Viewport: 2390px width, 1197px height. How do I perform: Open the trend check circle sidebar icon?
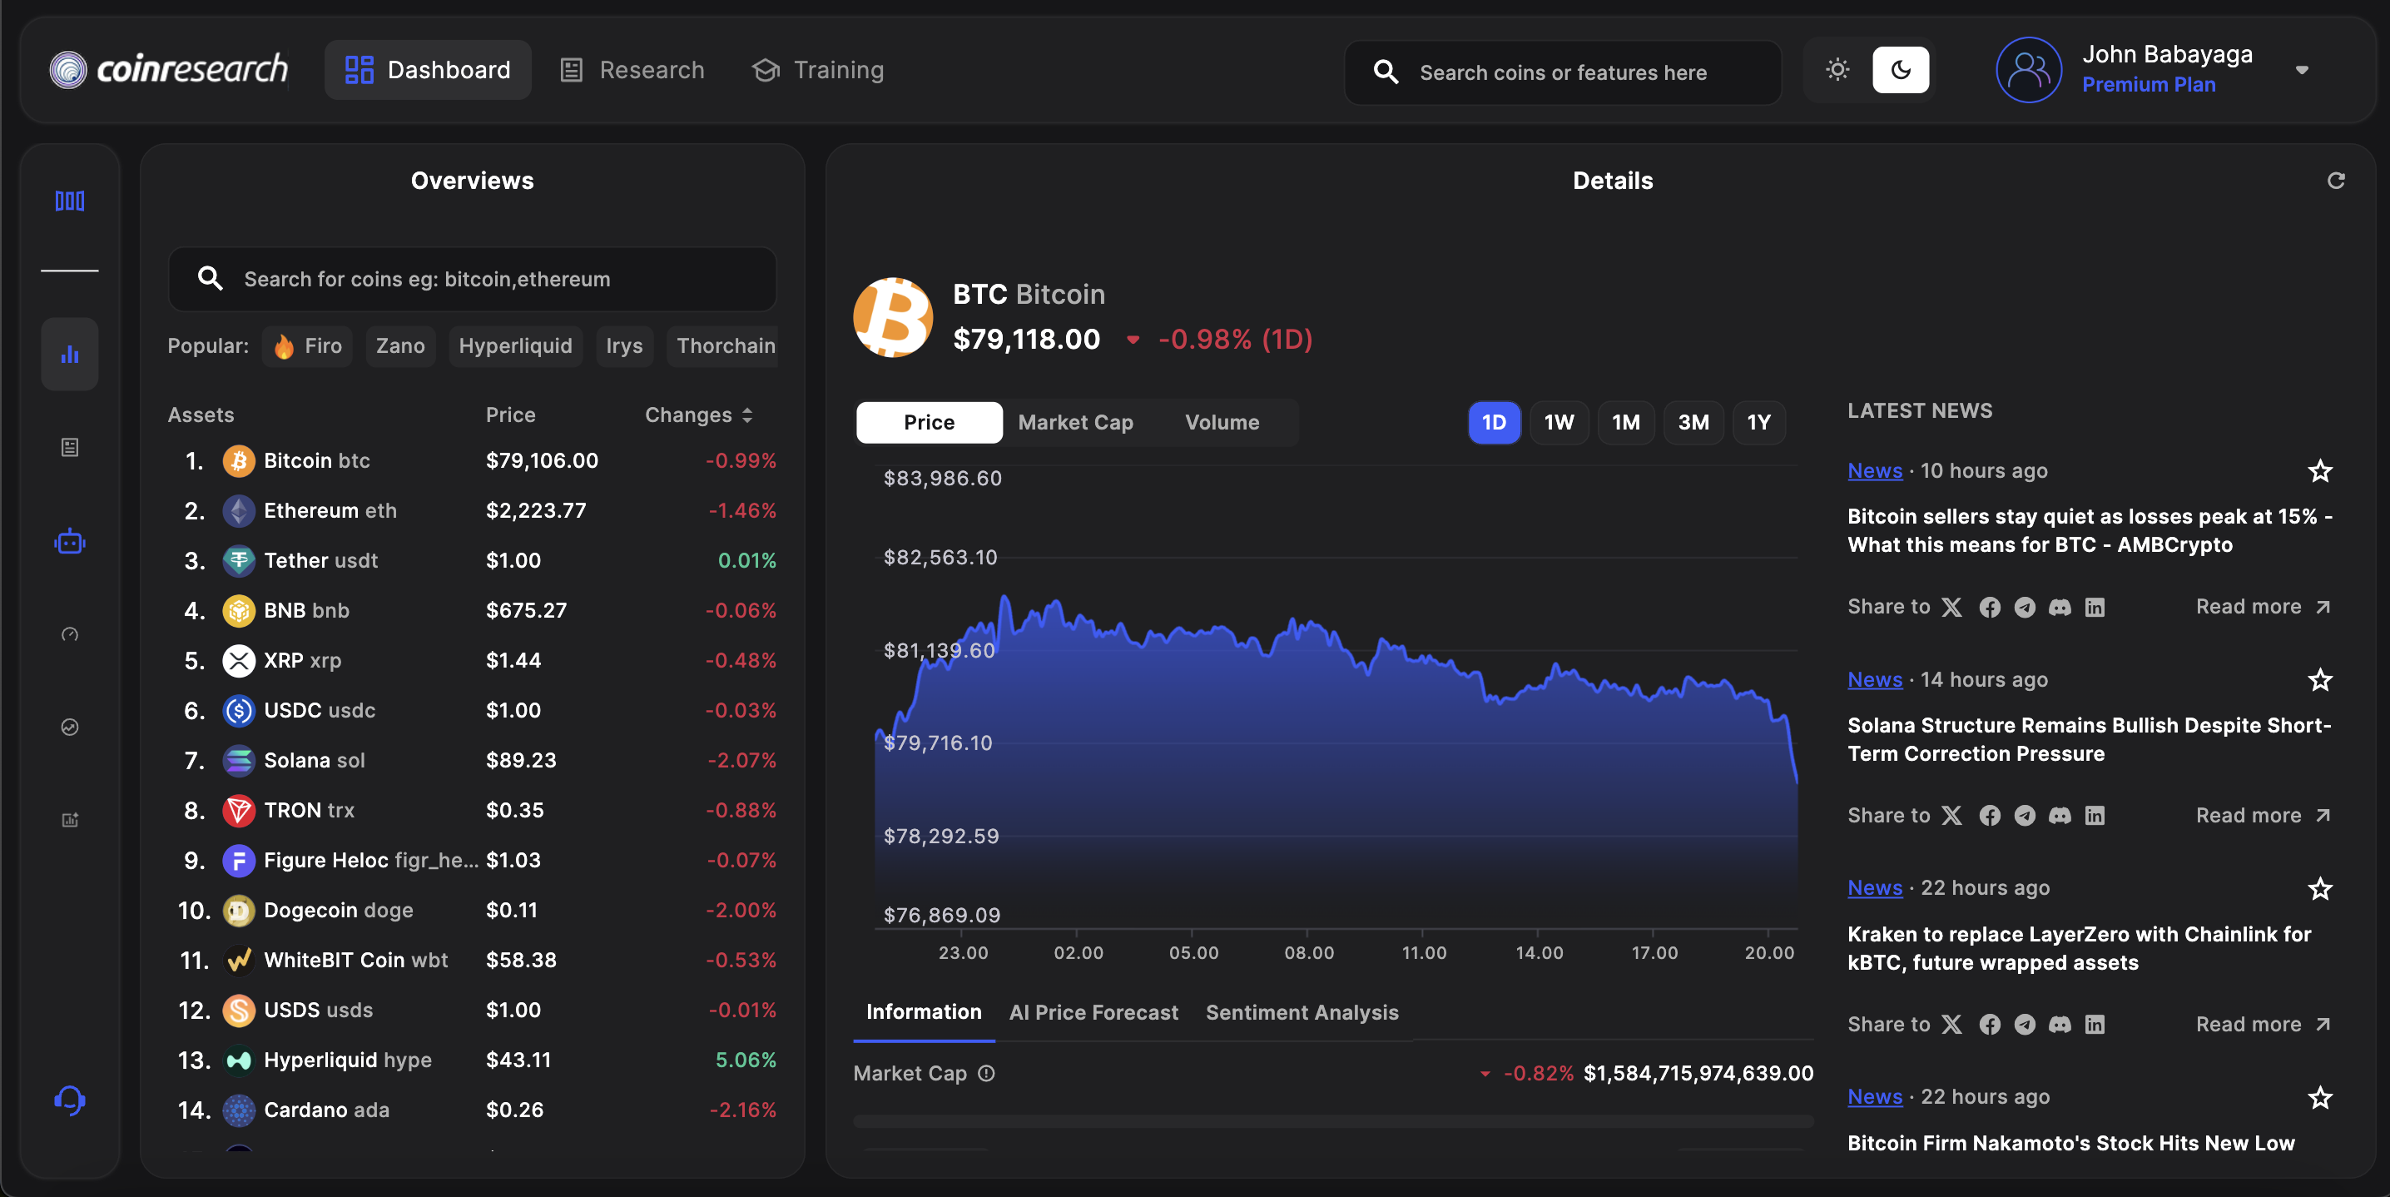point(70,727)
